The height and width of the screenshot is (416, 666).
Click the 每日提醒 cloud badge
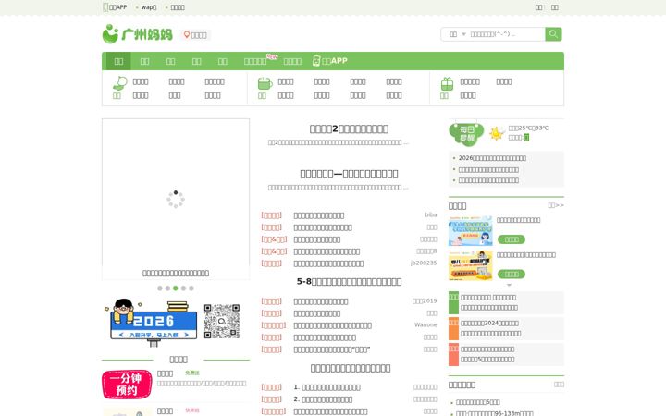tap(466, 134)
